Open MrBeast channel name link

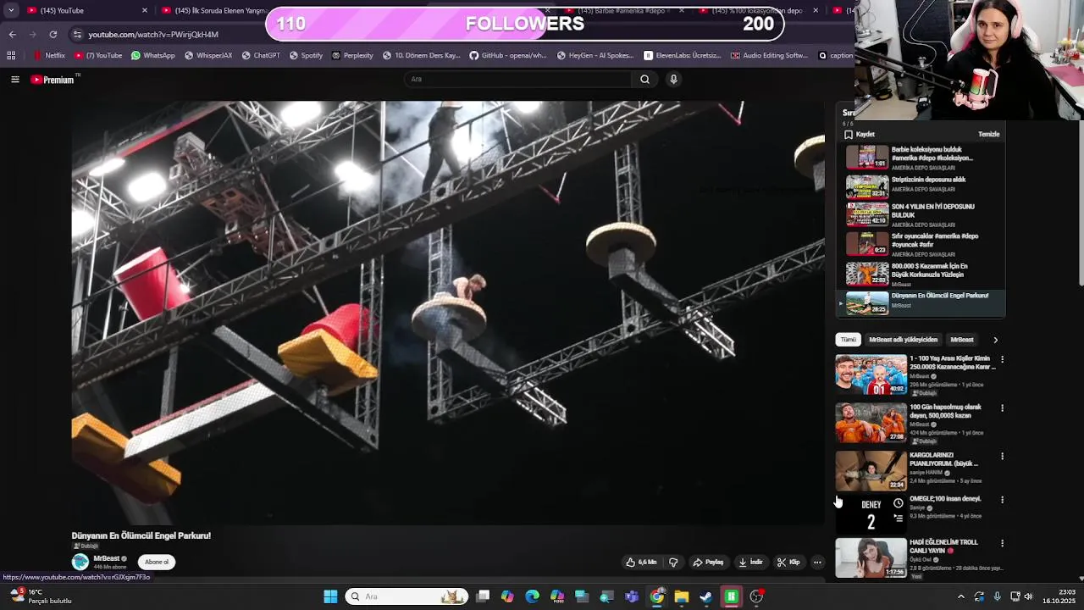[x=107, y=558]
